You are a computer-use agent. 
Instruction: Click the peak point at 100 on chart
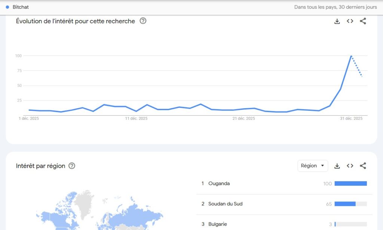(x=351, y=56)
